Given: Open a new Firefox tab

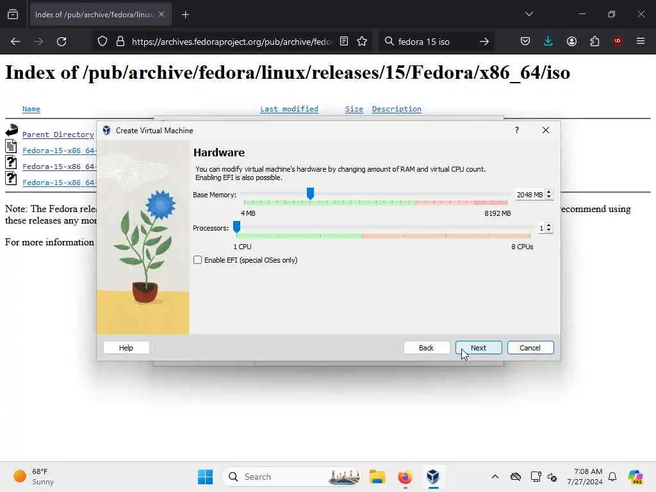Looking at the screenshot, I should point(185,15).
